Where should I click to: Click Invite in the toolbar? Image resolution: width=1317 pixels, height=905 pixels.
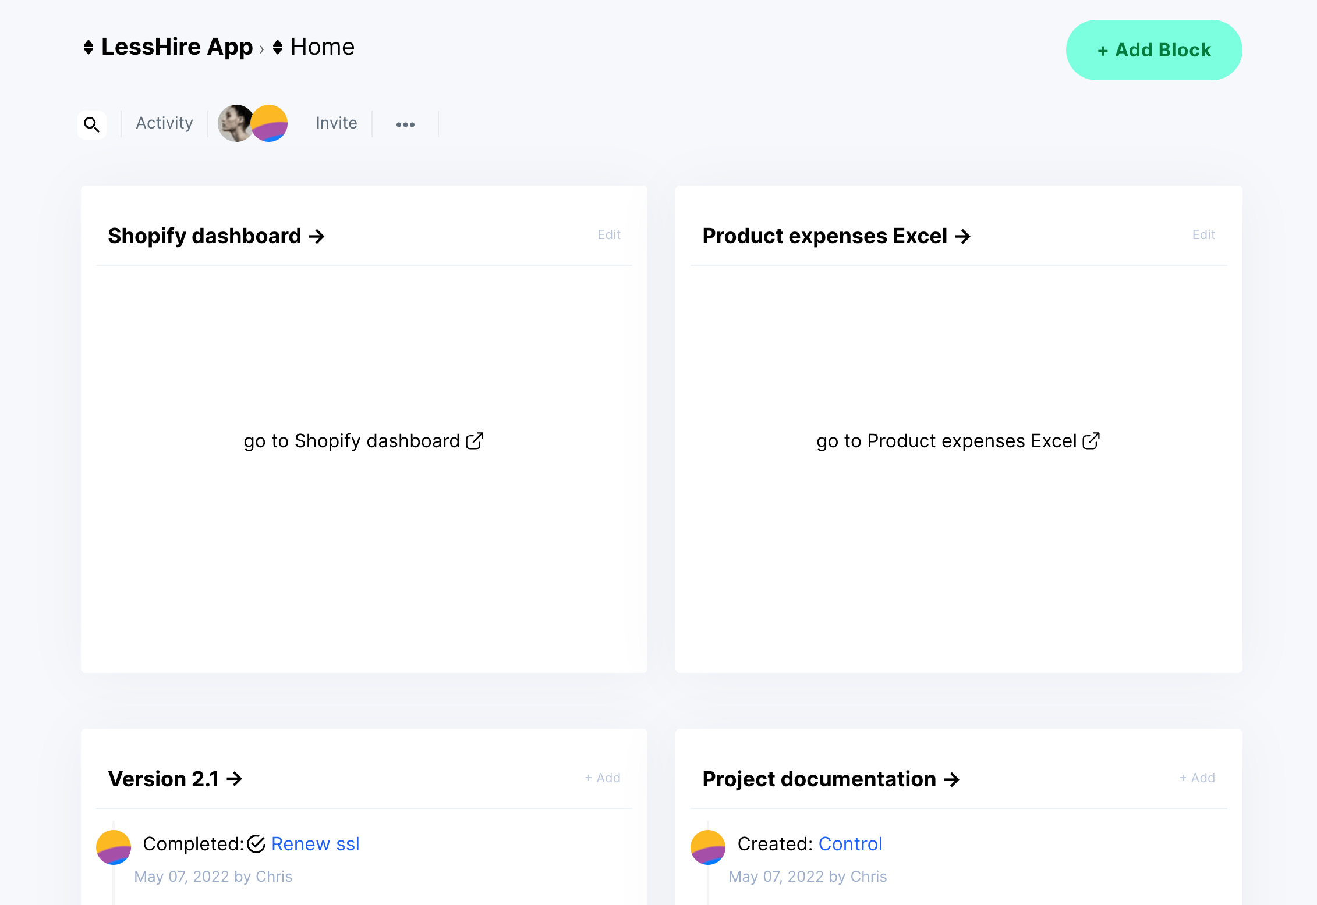click(x=336, y=123)
